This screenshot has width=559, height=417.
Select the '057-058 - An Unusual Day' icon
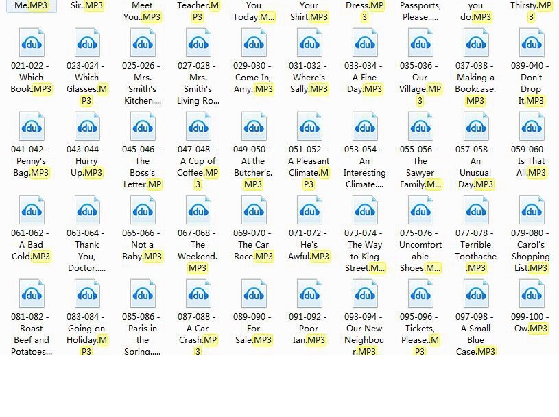pos(476,127)
